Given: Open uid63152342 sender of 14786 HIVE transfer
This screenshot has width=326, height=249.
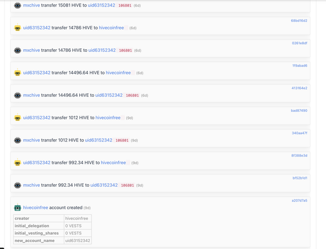Looking at the screenshot, I should point(37,27).
